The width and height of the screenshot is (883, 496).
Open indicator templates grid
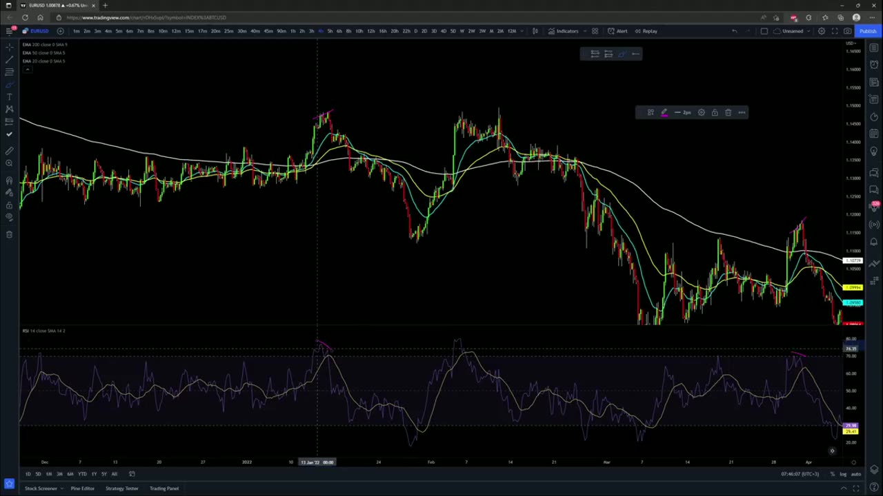tap(595, 31)
